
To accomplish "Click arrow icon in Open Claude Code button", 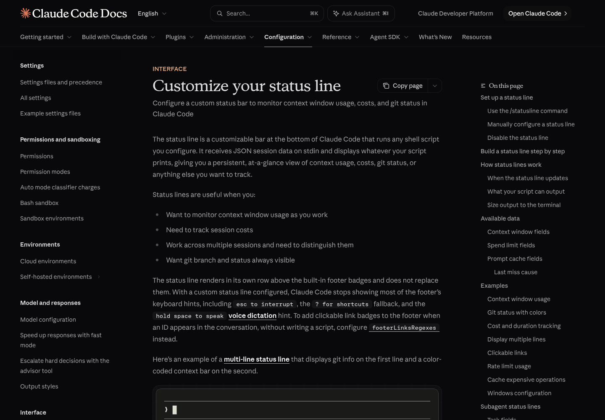I will [x=566, y=13].
